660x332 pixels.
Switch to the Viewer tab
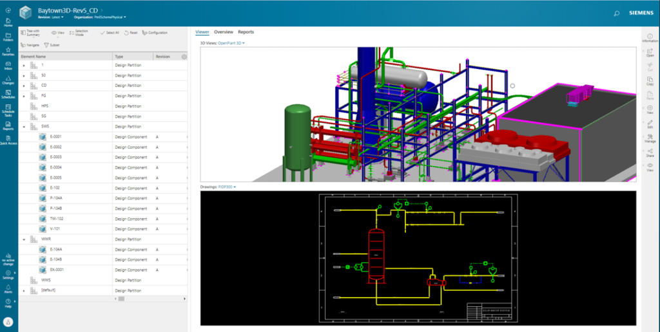click(x=202, y=32)
